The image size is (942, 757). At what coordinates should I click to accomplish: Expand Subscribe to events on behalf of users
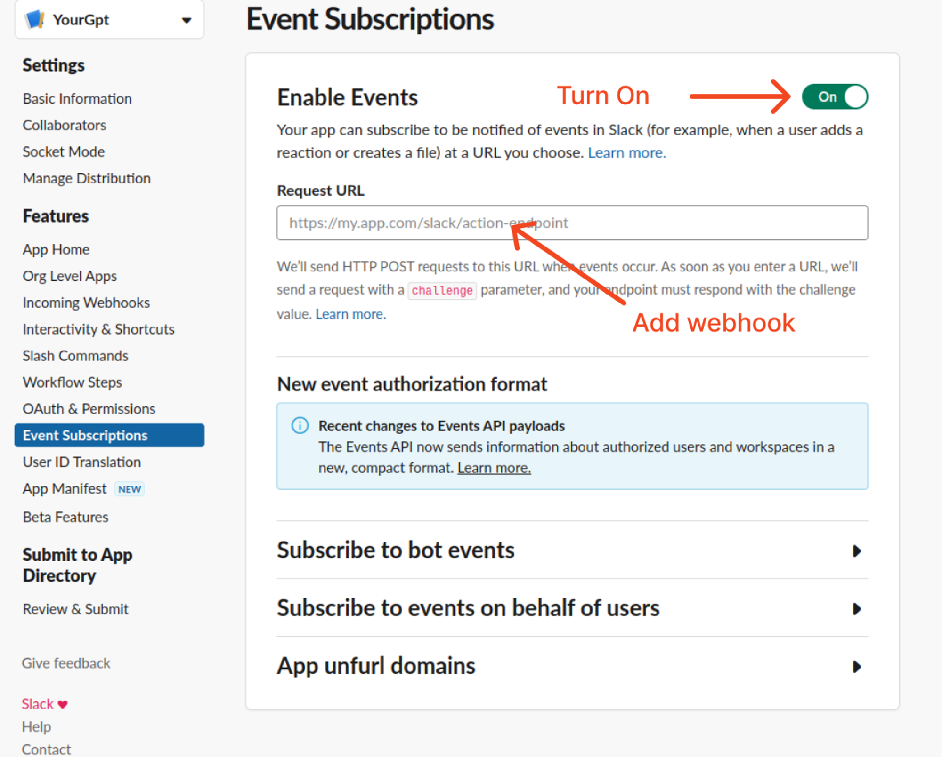tap(856, 608)
